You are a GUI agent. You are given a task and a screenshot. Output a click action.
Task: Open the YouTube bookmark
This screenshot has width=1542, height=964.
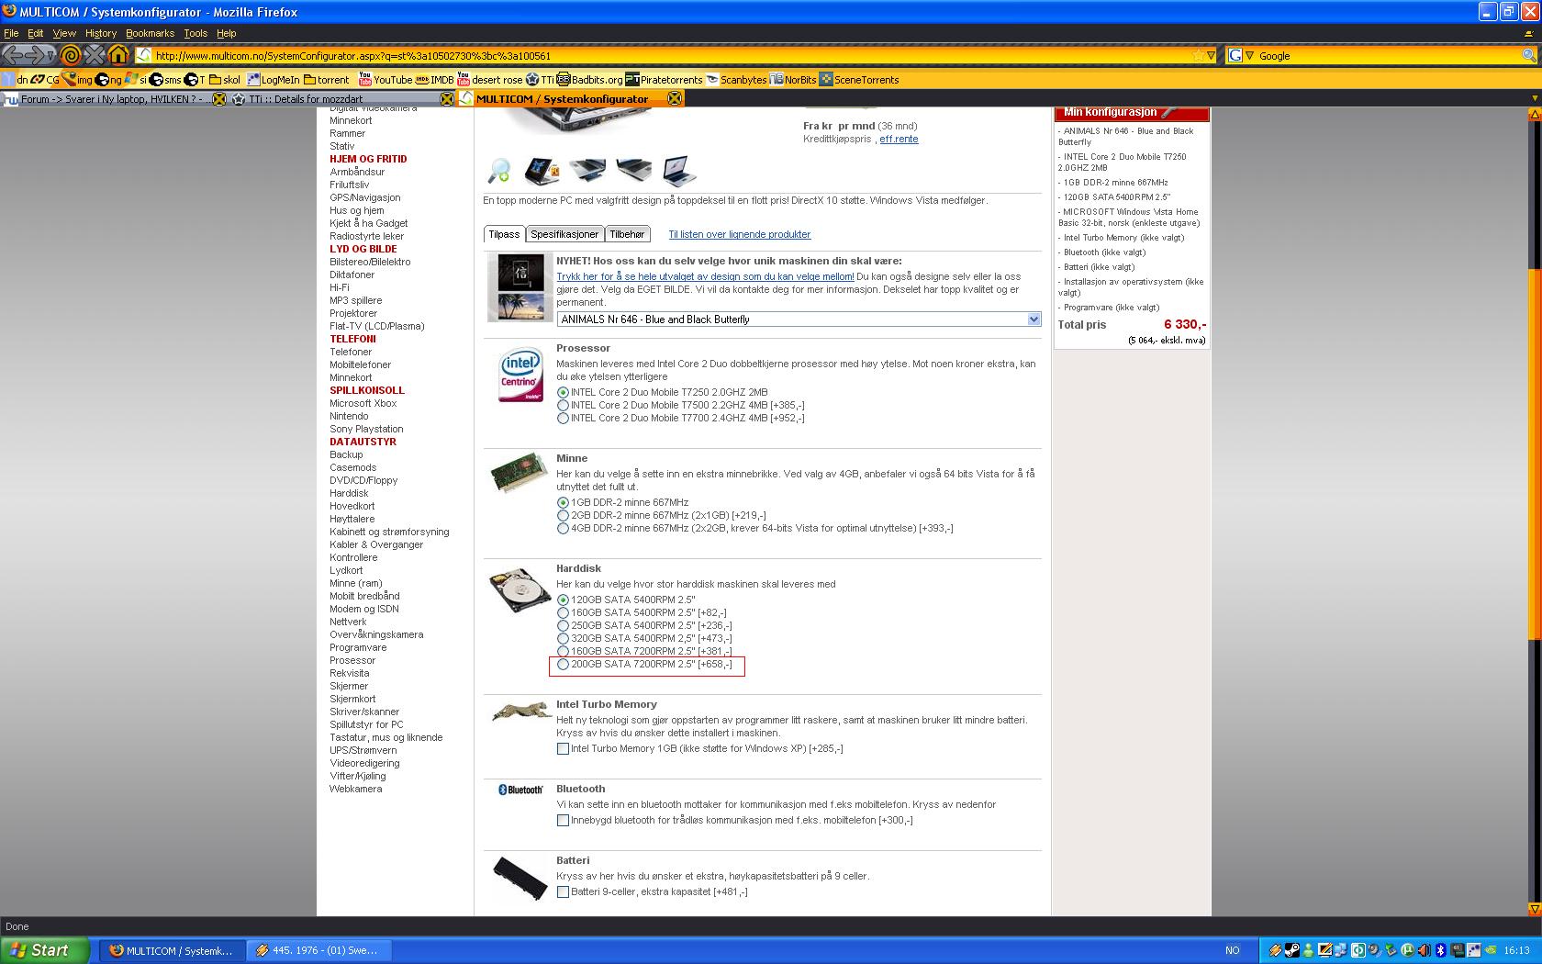click(x=385, y=80)
